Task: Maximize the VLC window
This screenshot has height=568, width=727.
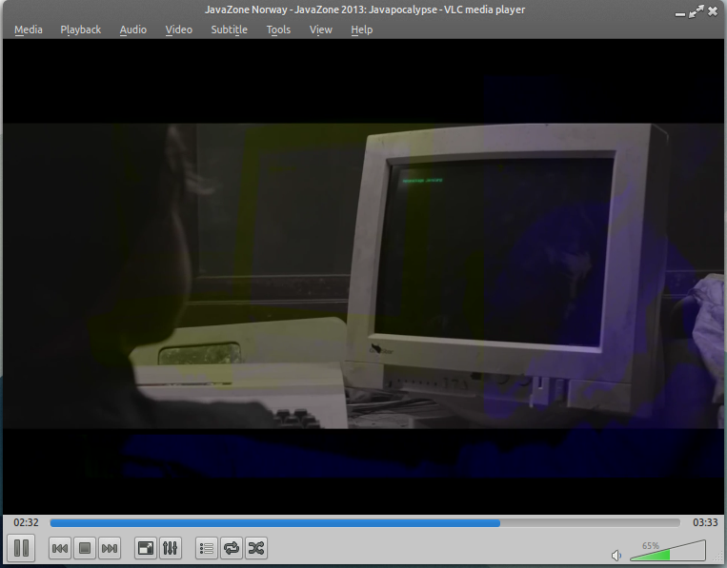Action: (x=696, y=11)
